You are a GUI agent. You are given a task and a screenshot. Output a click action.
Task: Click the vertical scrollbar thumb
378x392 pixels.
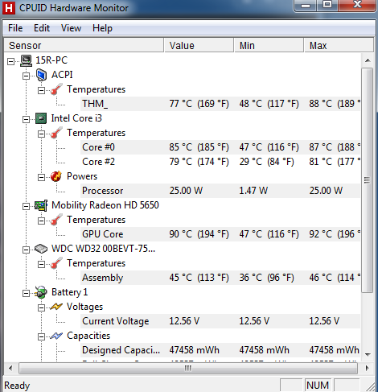(368, 180)
